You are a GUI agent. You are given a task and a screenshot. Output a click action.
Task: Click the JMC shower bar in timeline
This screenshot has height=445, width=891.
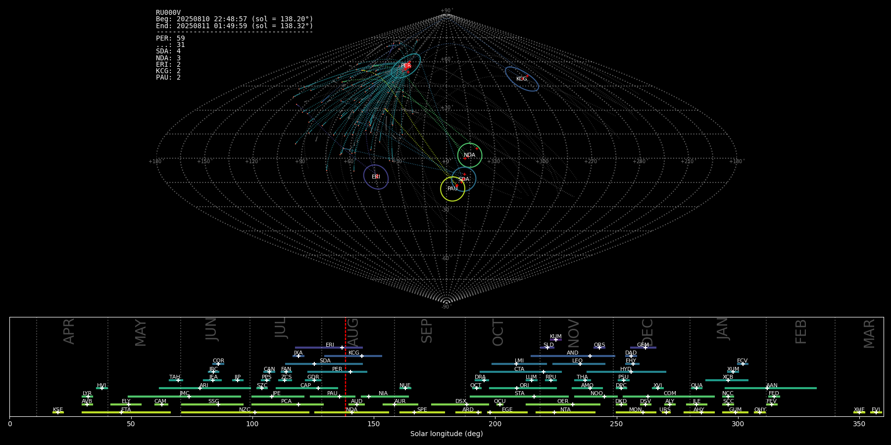(185, 397)
